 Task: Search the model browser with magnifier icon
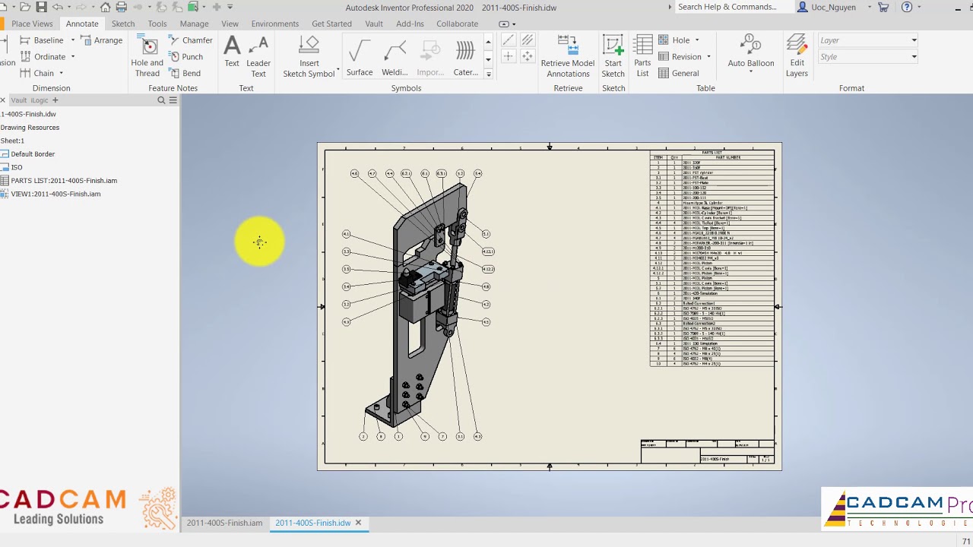161,100
